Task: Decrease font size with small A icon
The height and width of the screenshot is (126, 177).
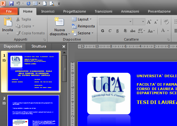Action: [x=156, y=22]
